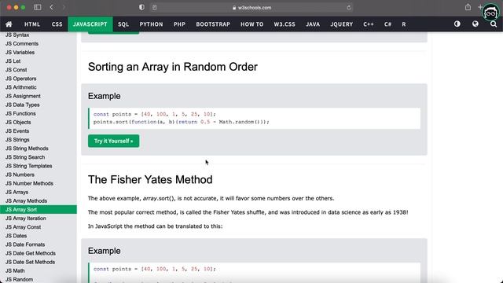Open privacy shield icon in Safari
This screenshot has height=283, width=503.
point(141,7)
